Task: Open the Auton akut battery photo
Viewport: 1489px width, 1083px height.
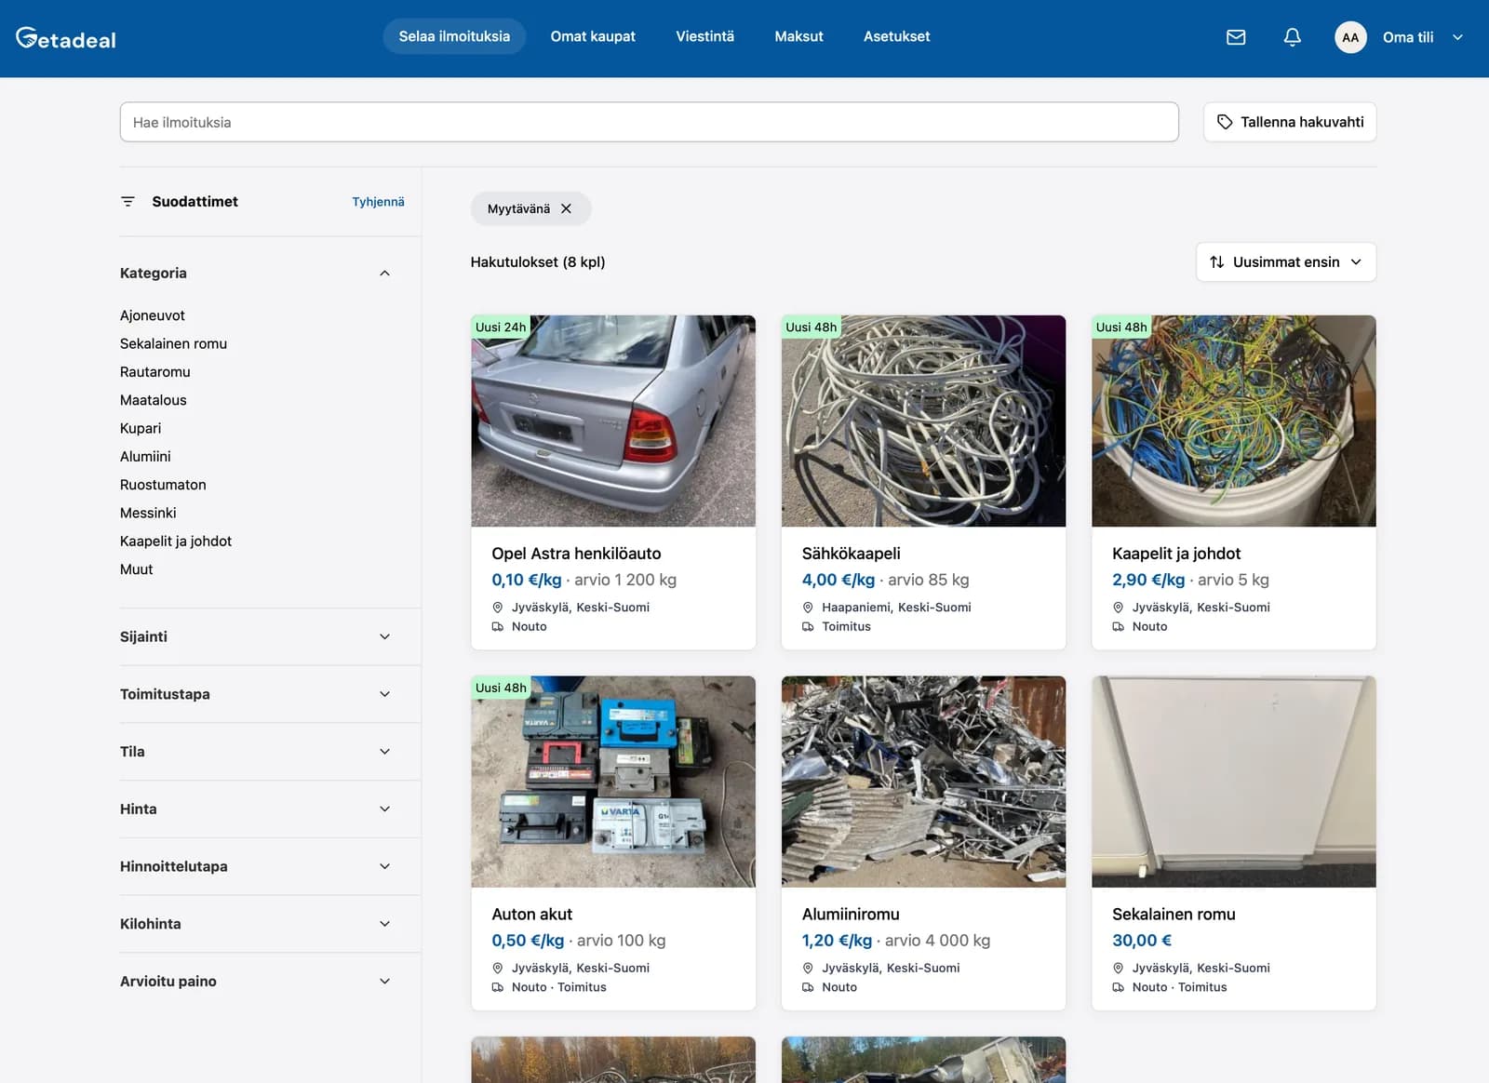Action: [613, 782]
